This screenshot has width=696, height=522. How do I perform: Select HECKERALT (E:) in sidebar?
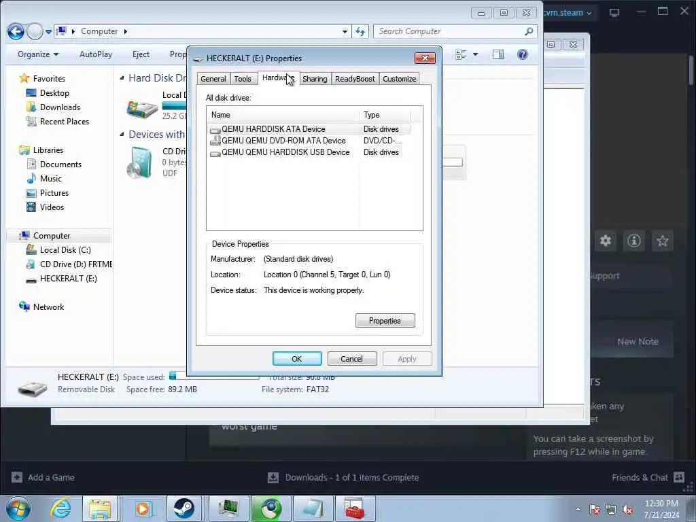tap(68, 278)
